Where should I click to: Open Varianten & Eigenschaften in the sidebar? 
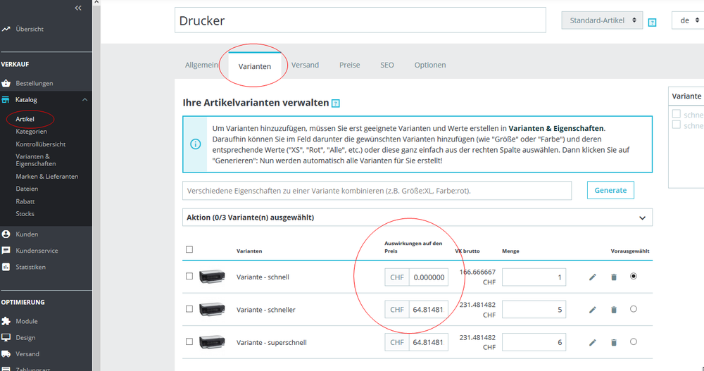coord(36,161)
